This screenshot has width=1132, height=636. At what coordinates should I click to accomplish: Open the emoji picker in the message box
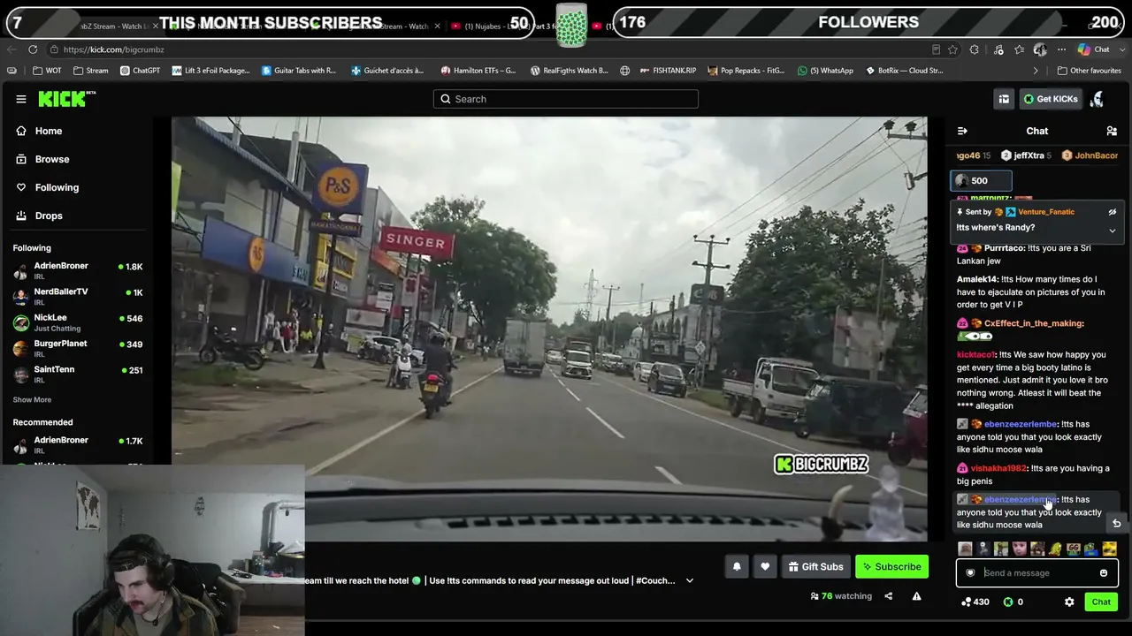pos(1104,573)
